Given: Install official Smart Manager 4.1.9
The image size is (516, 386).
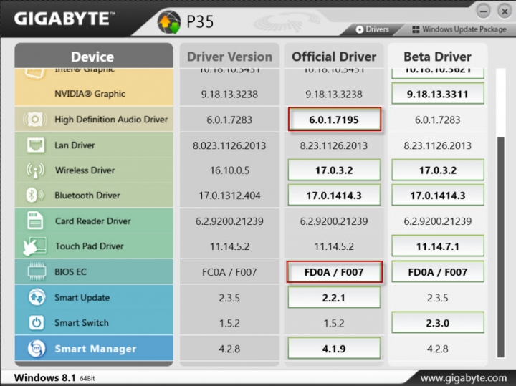Looking at the screenshot, I should point(334,348).
